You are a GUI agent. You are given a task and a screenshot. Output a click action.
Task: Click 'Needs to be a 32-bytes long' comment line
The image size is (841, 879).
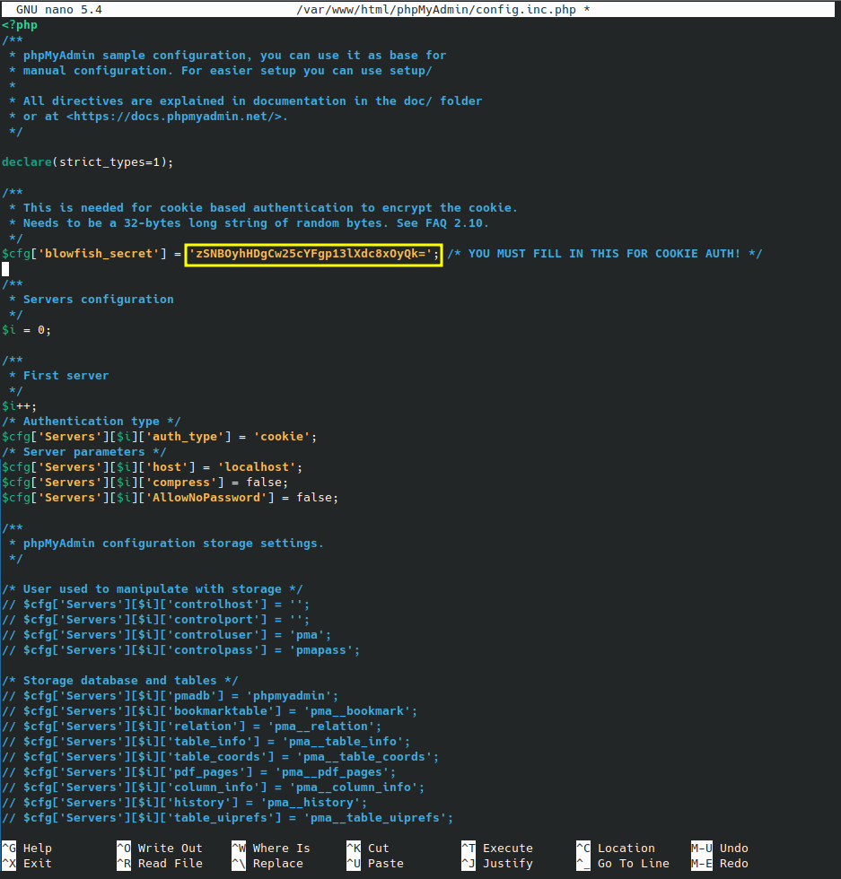pyautogui.click(x=250, y=223)
